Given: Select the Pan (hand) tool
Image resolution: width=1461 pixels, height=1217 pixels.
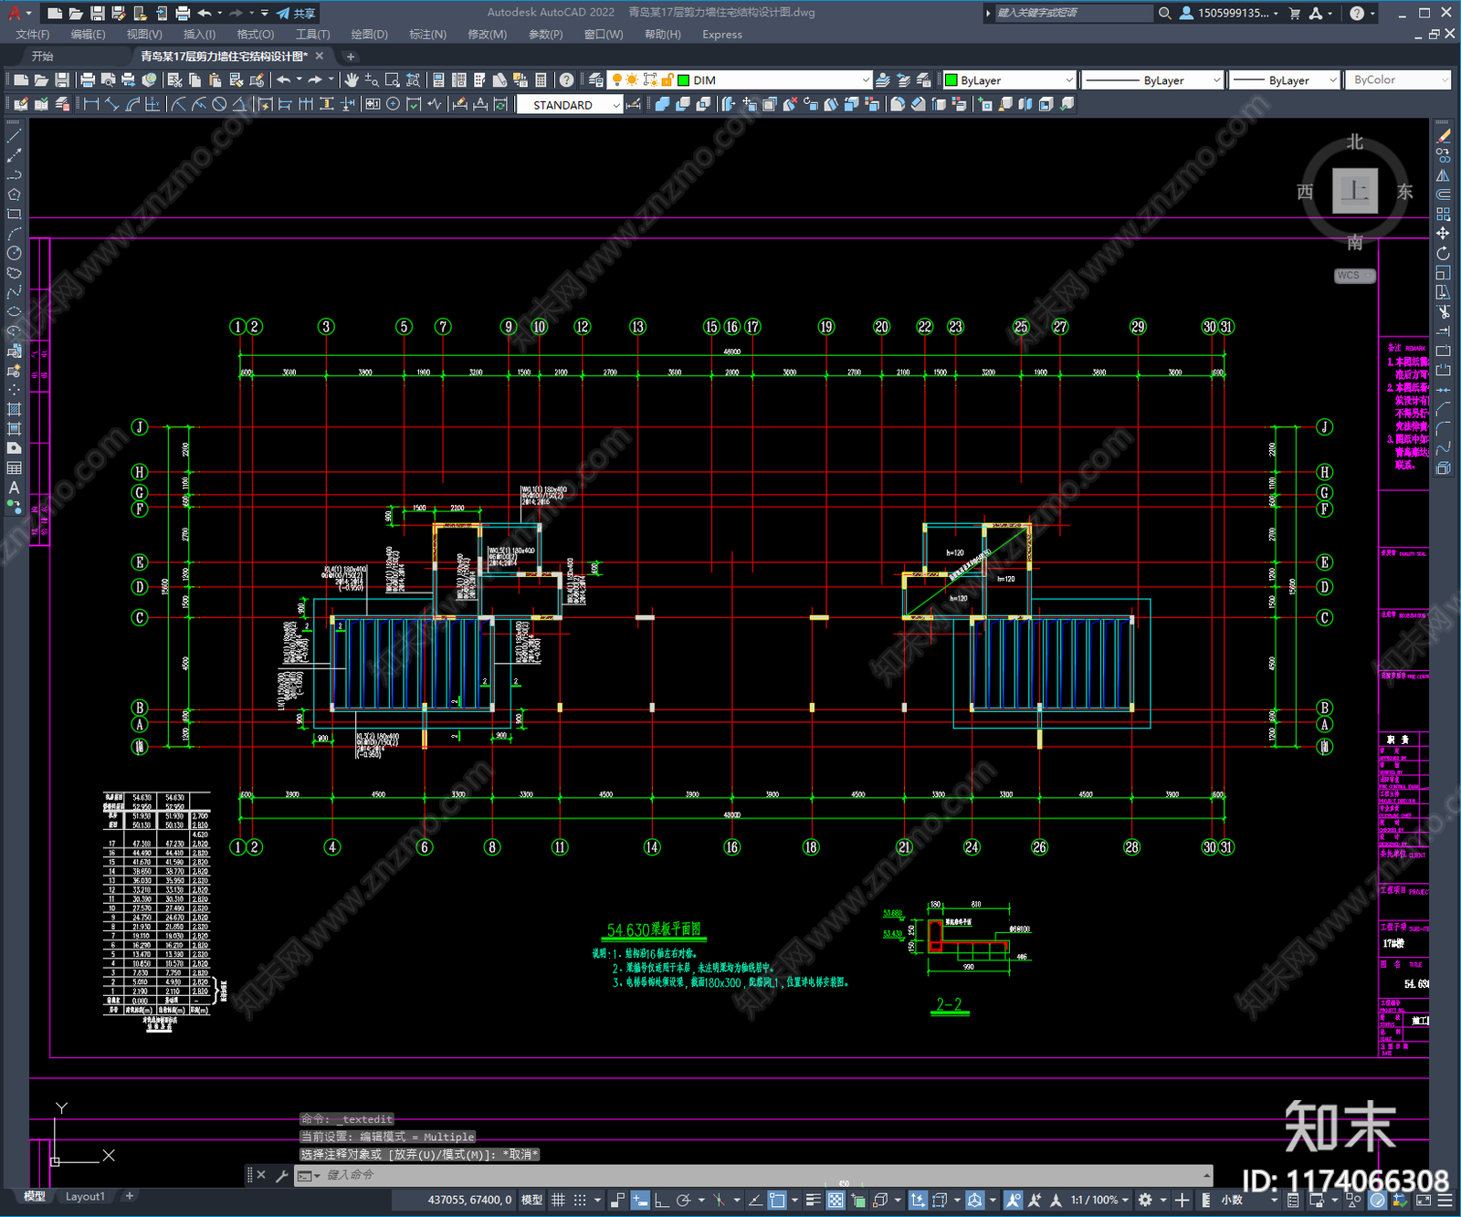Looking at the screenshot, I should coord(352,80).
